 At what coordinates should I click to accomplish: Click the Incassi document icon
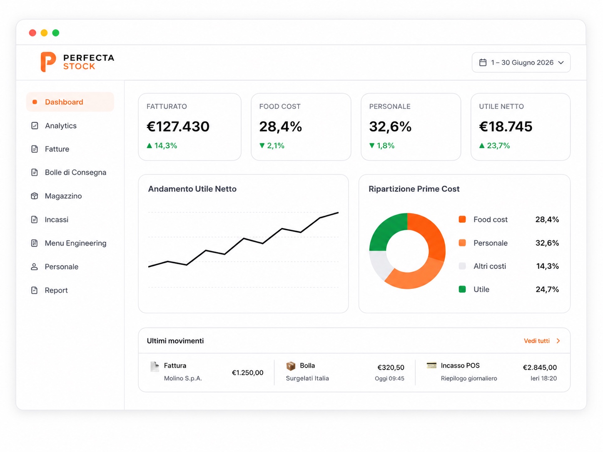pyautogui.click(x=35, y=219)
